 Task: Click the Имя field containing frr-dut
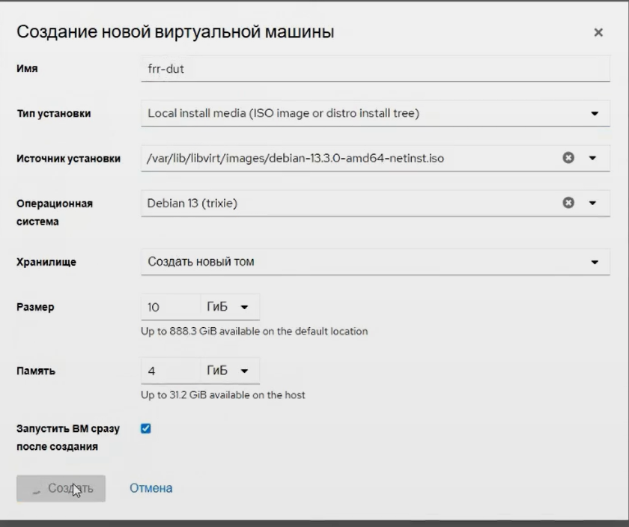click(374, 69)
